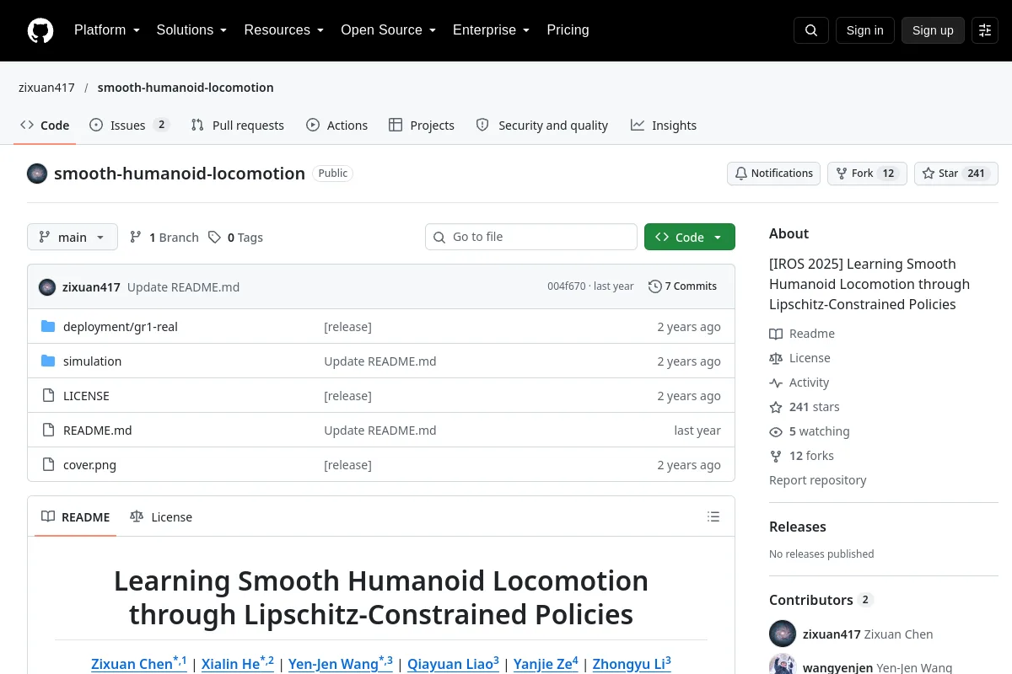The height and width of the screenshot is (674, 1012).
Task: Open the LICENSE file name
Action: click(86, 396)
